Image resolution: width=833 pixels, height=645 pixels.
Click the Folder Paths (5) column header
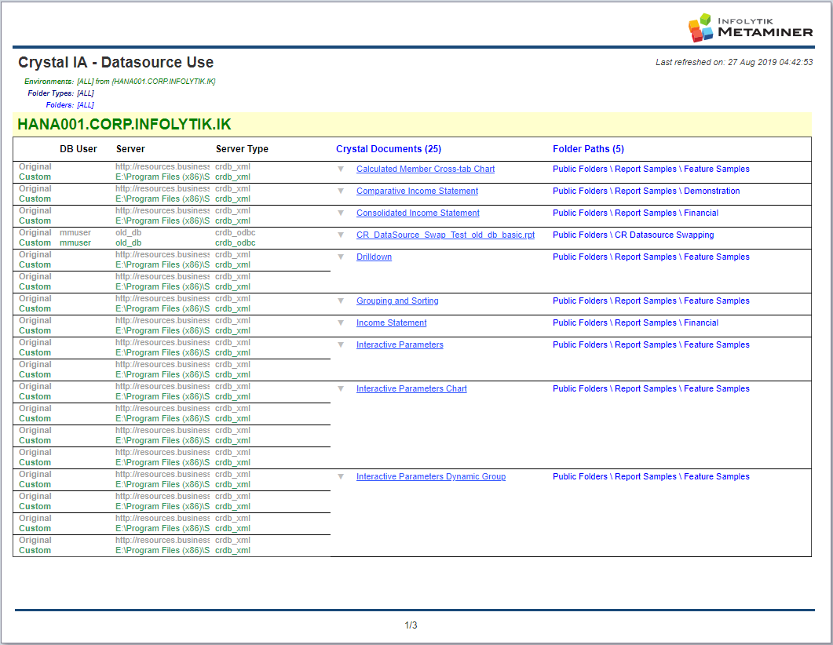click(588, 149)
